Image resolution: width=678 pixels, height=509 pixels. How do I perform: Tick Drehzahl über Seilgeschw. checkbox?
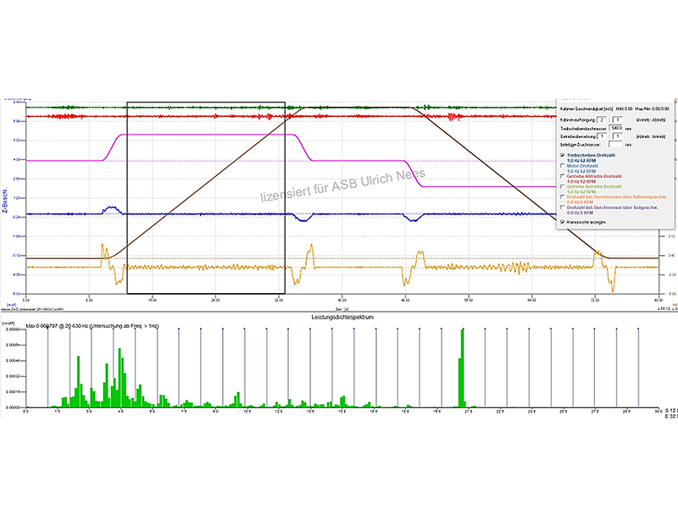[560, 208]
